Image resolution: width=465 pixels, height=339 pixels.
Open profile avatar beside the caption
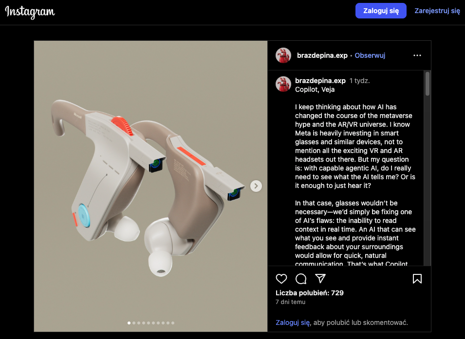tap(283, 84)
